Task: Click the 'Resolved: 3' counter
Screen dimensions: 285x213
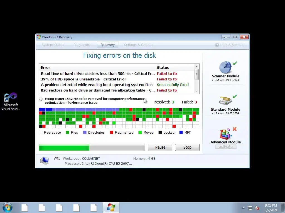Action: (164, 102)
